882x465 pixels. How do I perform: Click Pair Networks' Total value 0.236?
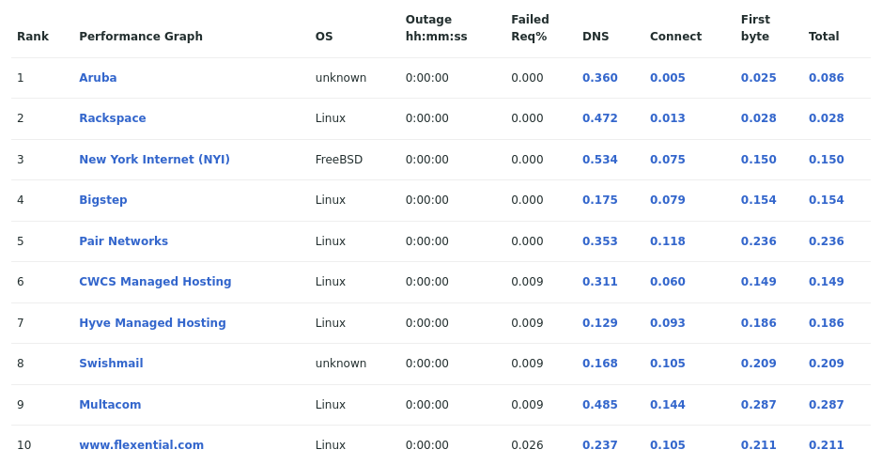pos(827,241)
